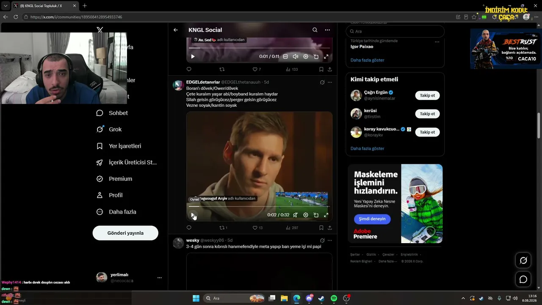
Task: Follow koray kavukcuoğlu with Takip et
Action: (427, 132)
